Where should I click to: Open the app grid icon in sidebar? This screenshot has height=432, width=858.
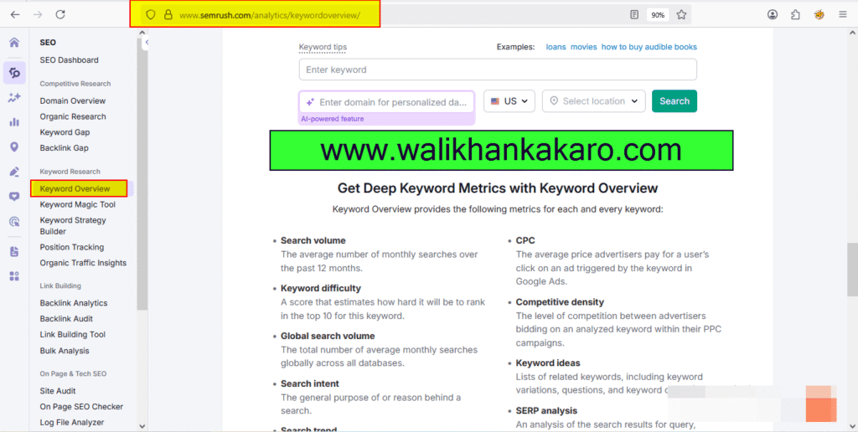(x=14, y=276)
